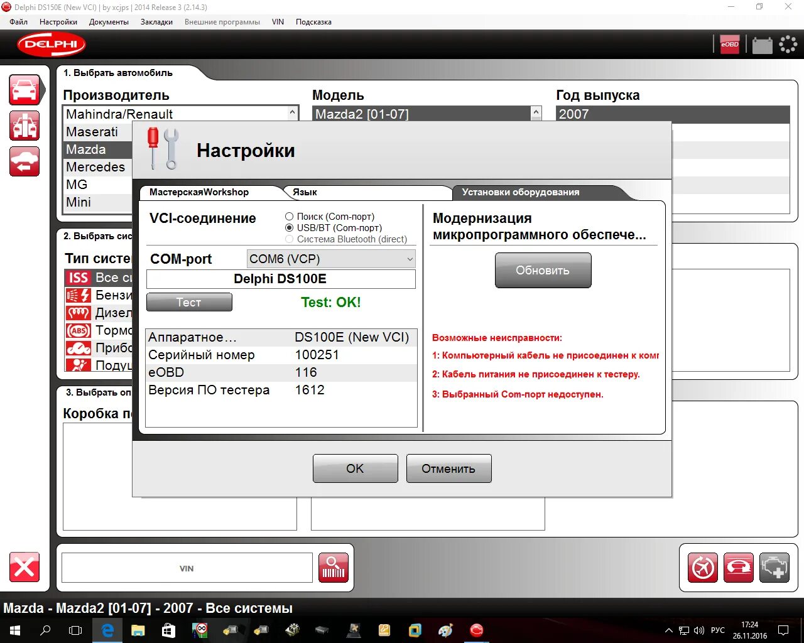
Task: Open Task View on the taskbar
Action: (75, 630)
